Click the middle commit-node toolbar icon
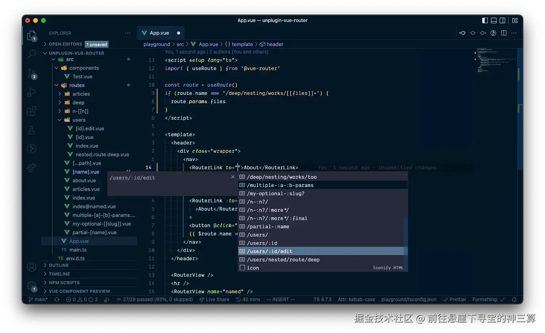545x333 pixels. tap(473, 33)
